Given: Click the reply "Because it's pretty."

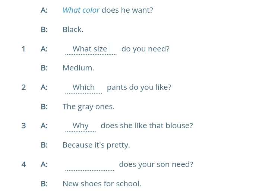Looking at the screenshot, I should (96, 145).
